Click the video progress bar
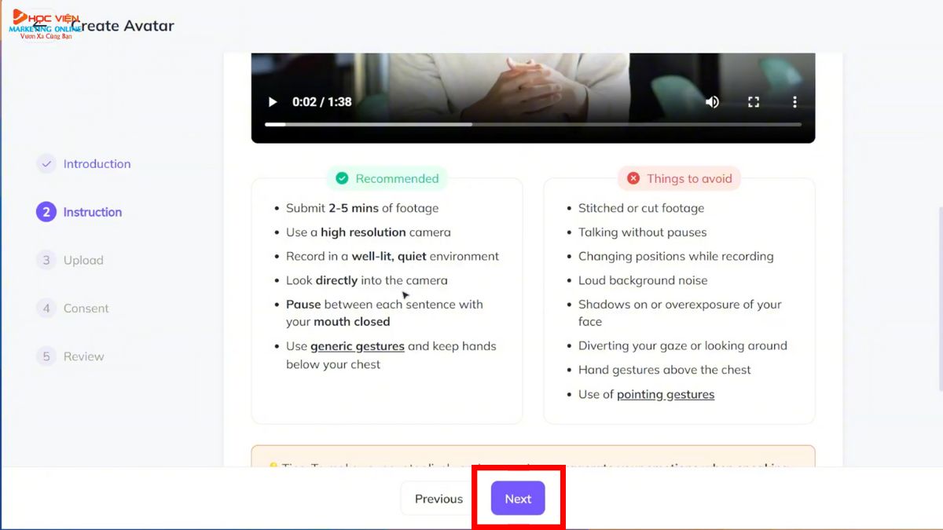The width and height of the screenshot is (943, 530). click(533, 124)
